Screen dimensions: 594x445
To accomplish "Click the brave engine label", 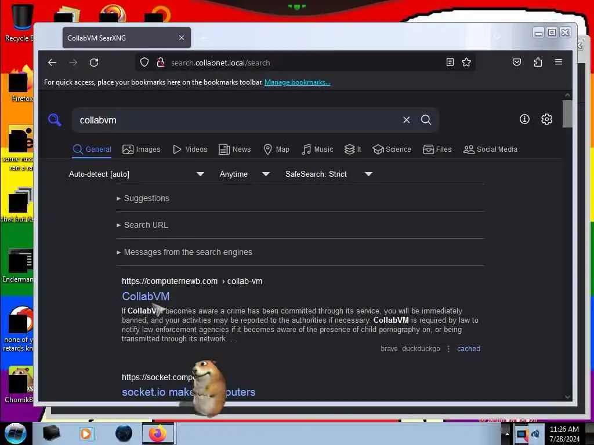I will [389, 349].
